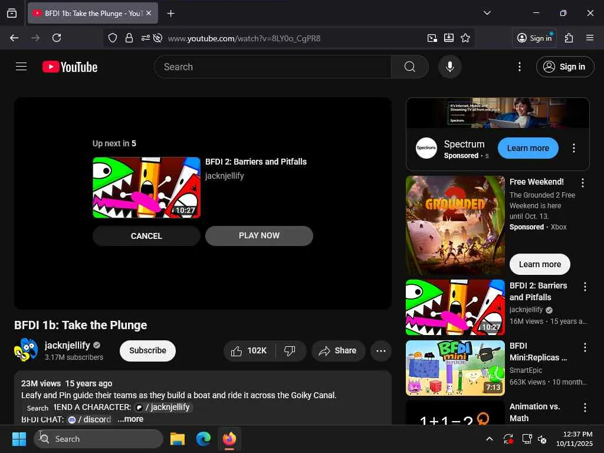Close the BFDI 1b YouTube tab
Image resolution: width=604 pixels, height=453 pixels.
pyautogui.click(x=149, y=13)
